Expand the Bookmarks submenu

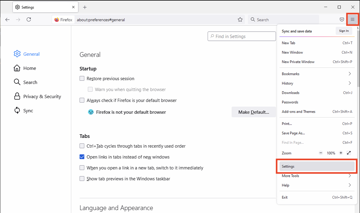click(317, 74)
